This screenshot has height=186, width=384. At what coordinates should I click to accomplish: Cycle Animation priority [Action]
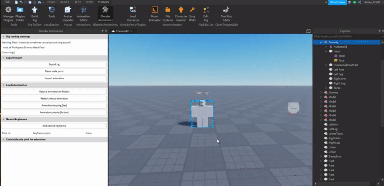click(x=54, y=113)
